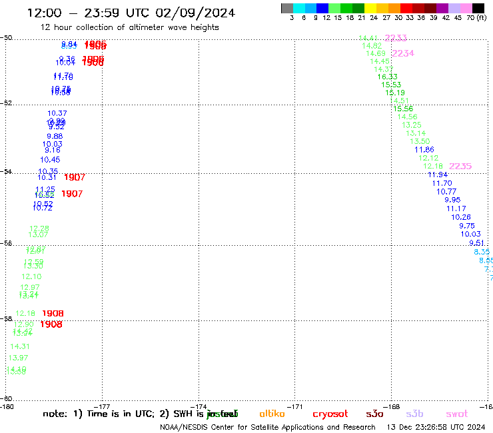Select the green value 13.07
This screenshot has height=433, width=493.
pos(38,234)
